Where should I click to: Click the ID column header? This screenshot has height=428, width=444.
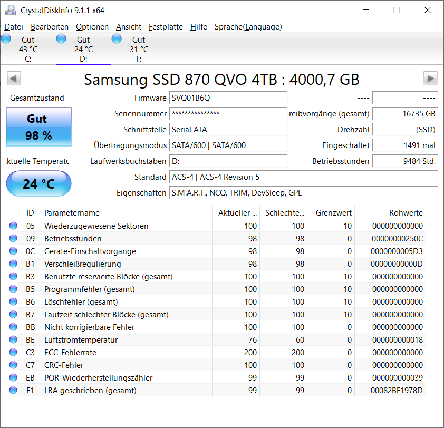click(30, 213)
